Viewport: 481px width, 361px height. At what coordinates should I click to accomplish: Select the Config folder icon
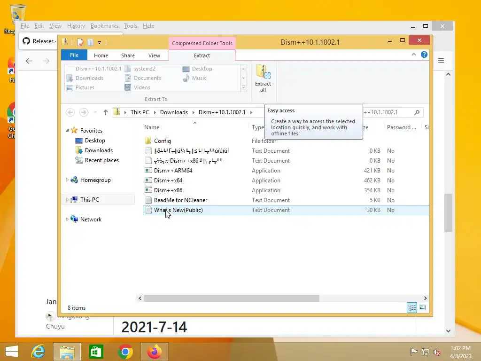pos(148,141)
